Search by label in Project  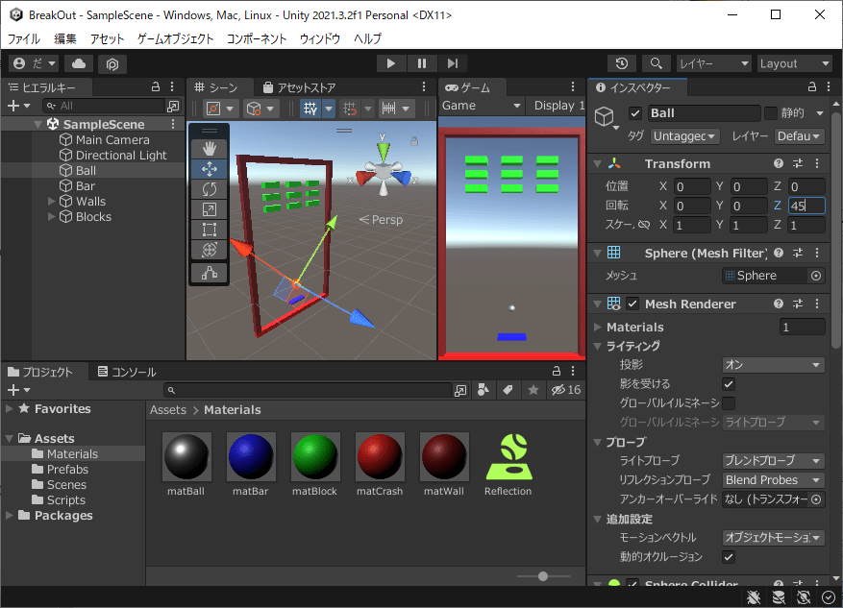click(508, 390)
